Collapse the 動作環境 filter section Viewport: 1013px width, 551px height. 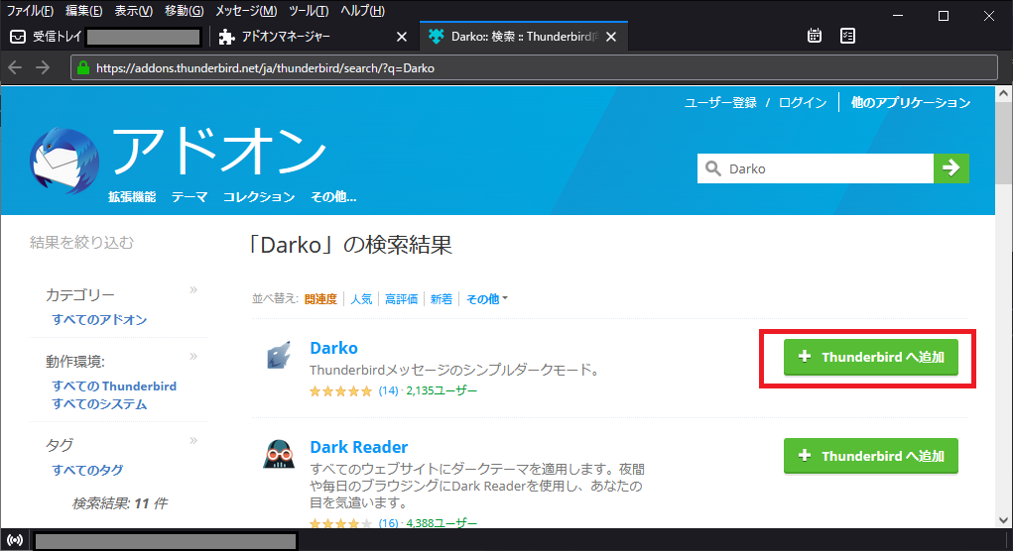click(193, 356)
